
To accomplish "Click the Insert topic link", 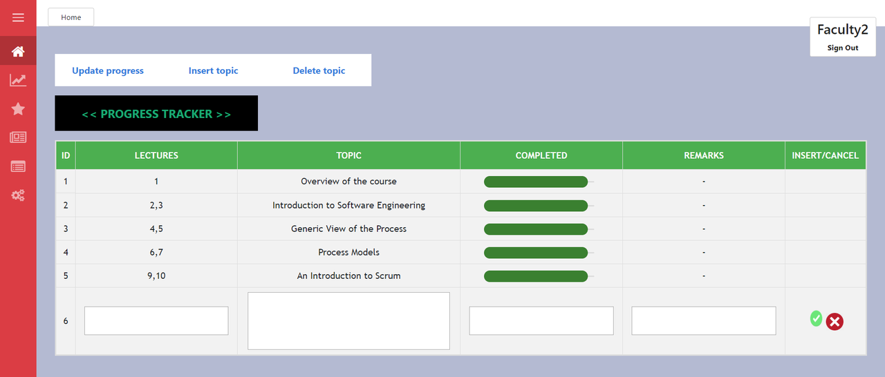I will pyautogui.click(x=213, y=70).
